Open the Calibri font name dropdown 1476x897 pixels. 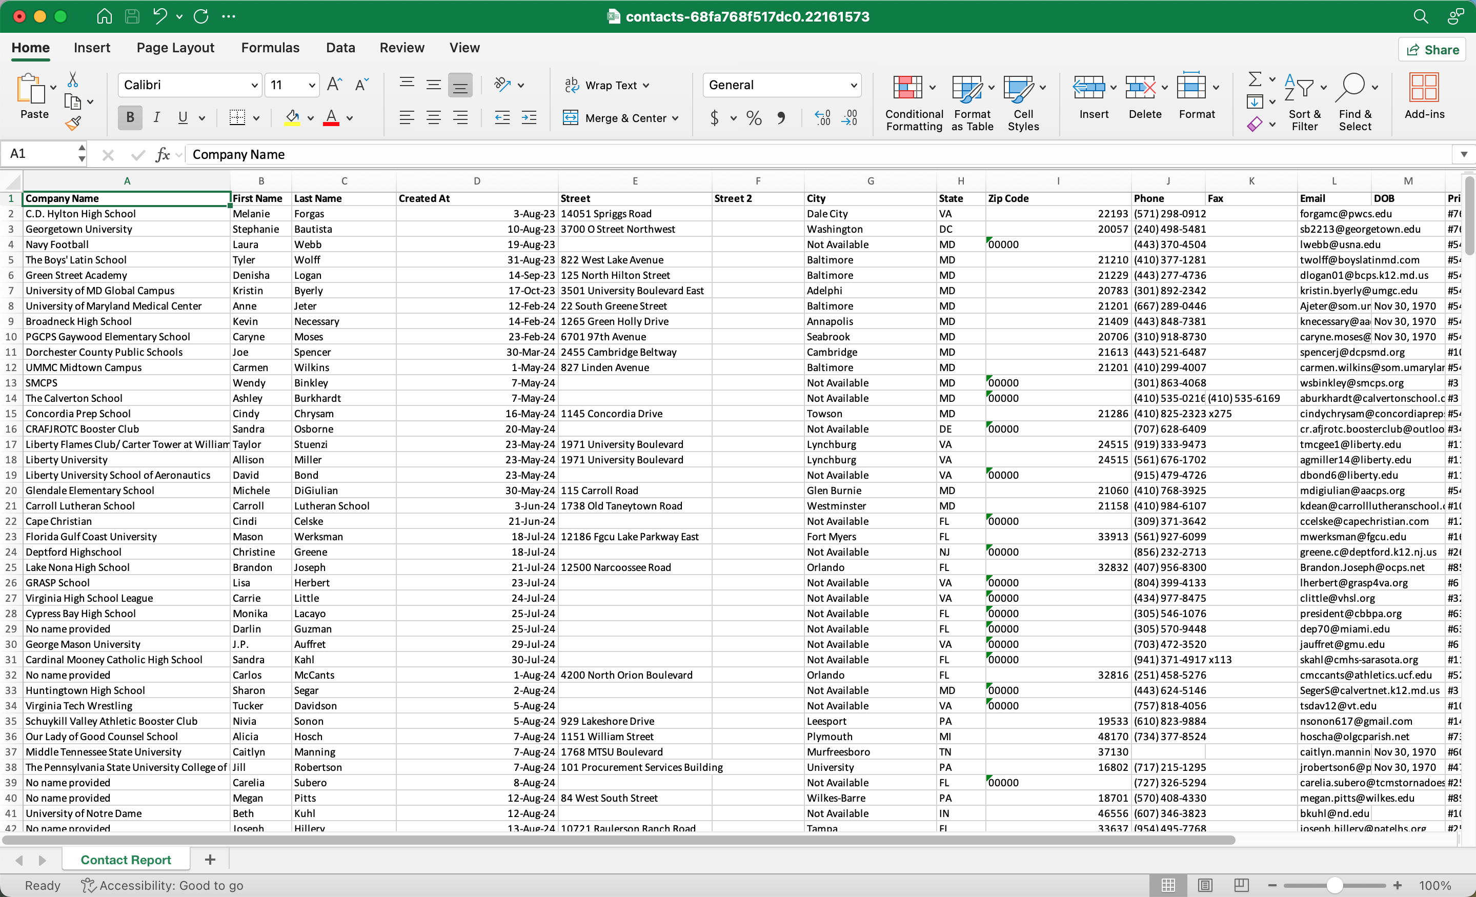(x=254, y=85)
